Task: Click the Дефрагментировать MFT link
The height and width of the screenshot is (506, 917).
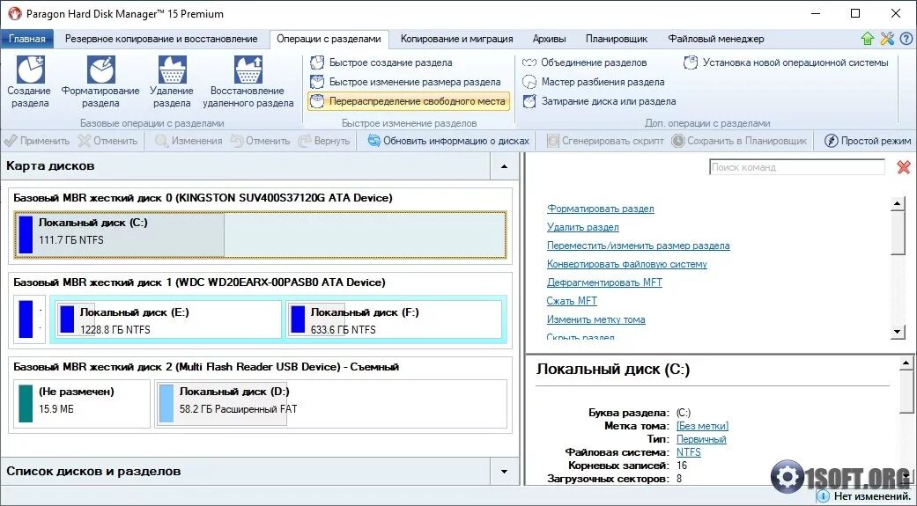Action: 604,282
